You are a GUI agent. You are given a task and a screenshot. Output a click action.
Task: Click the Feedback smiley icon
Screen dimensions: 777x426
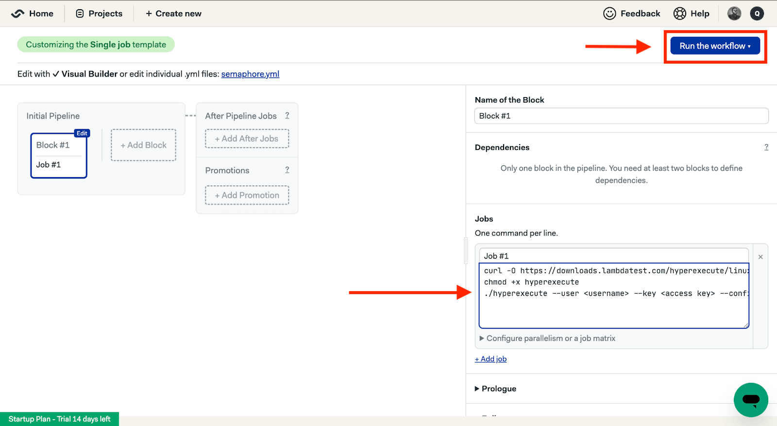609,14
